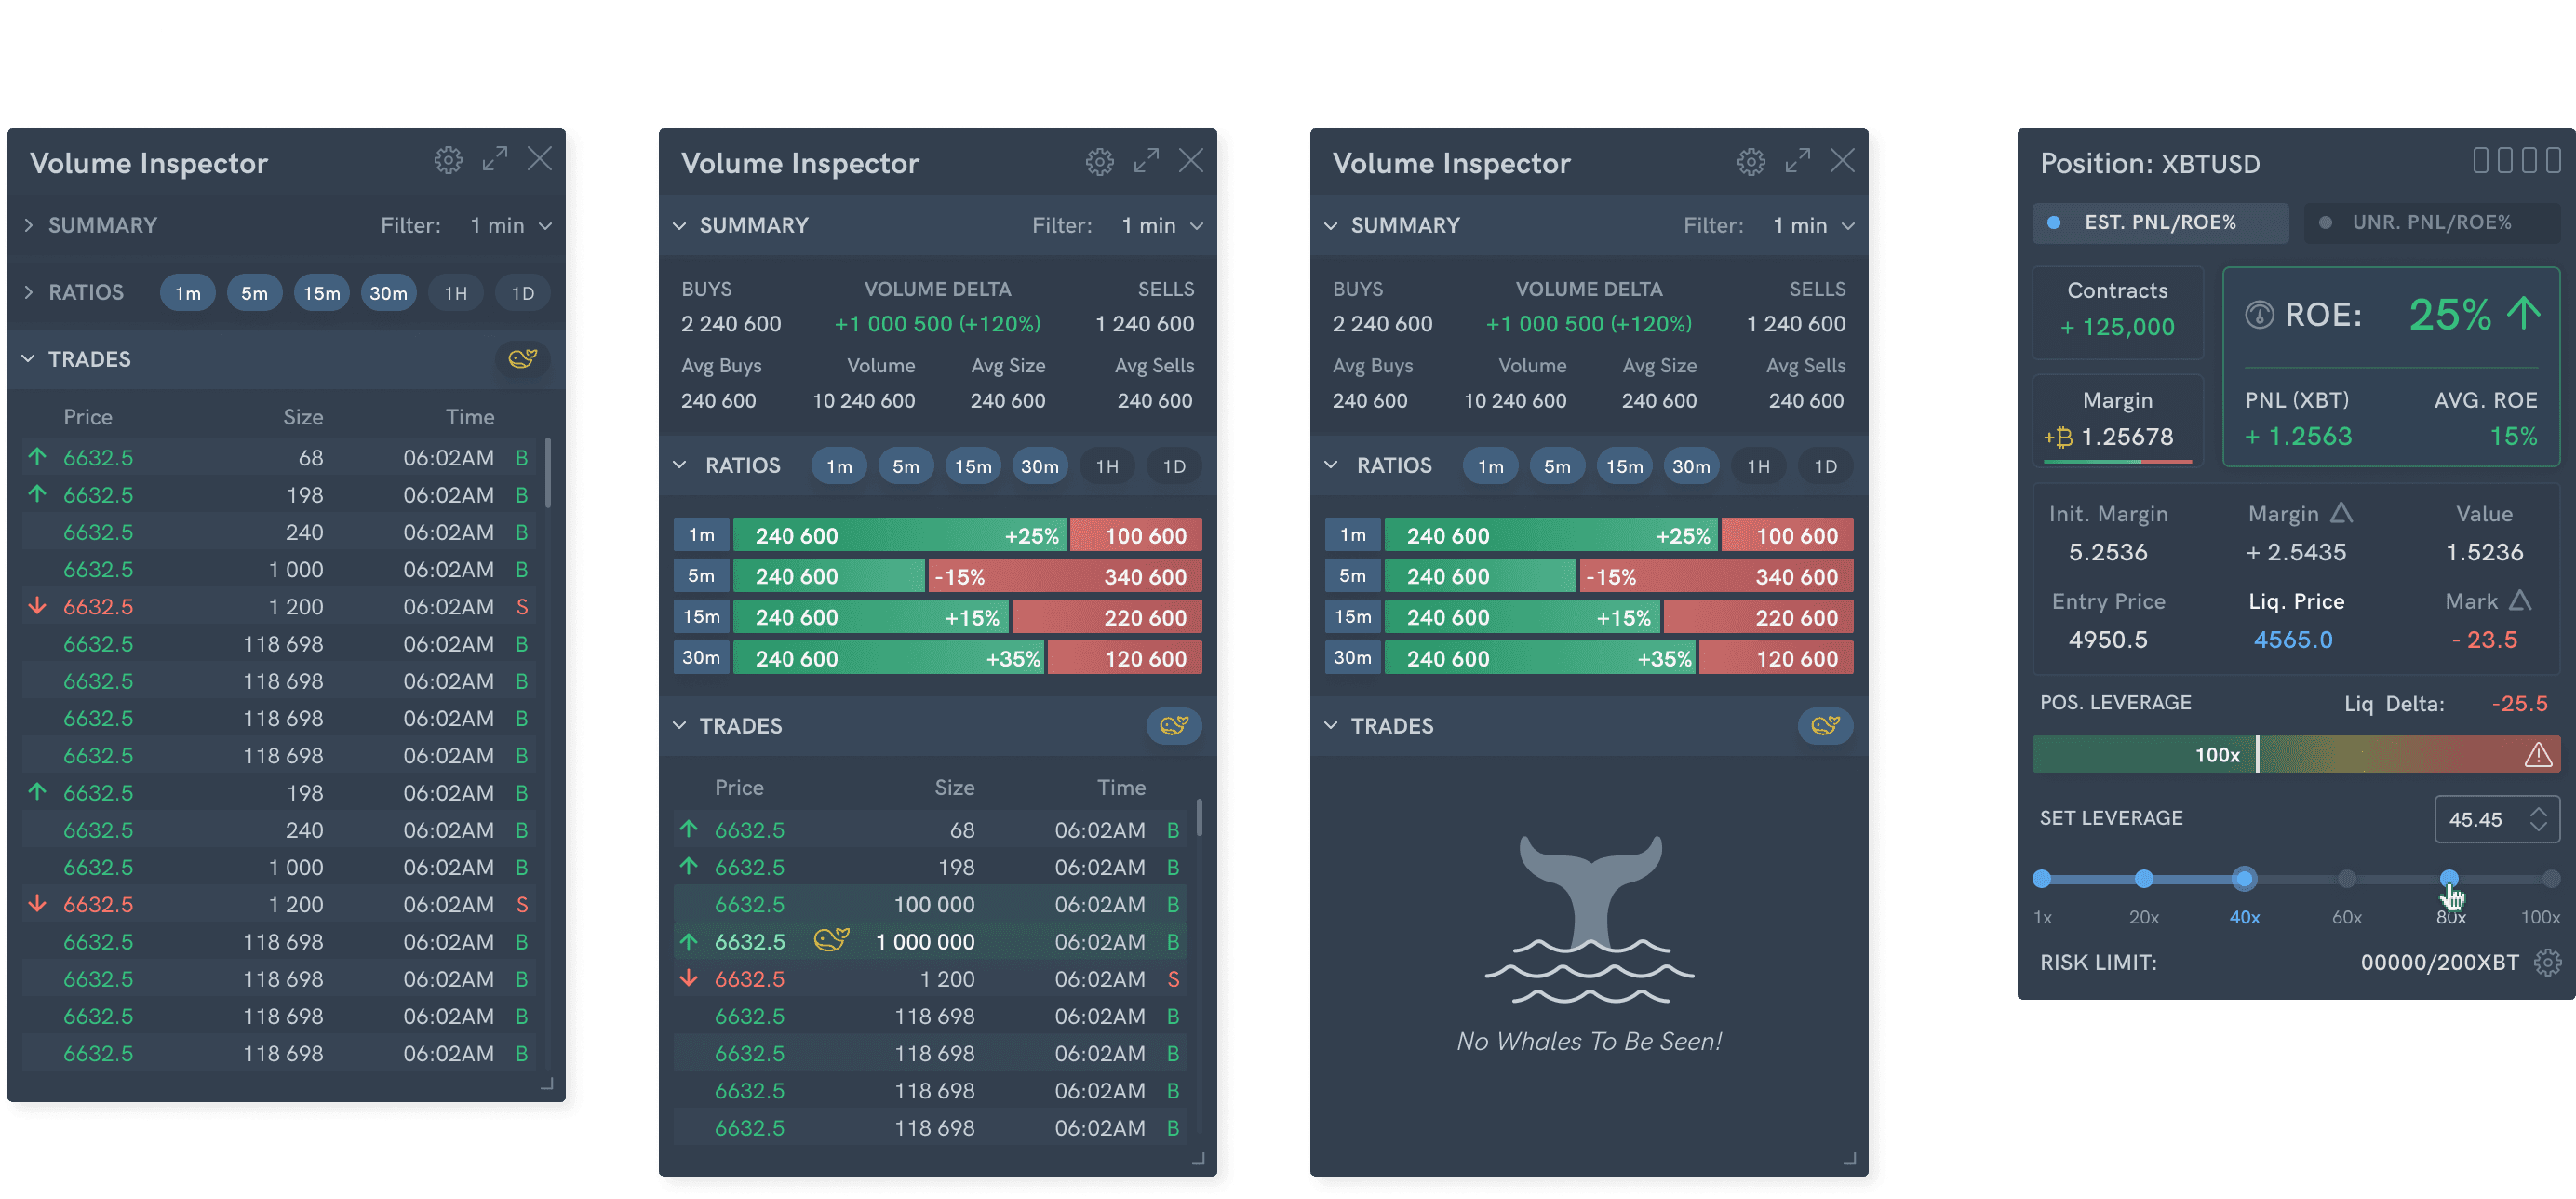Select the 1D ratio pill in third panel
Viewport: 2576px width, 1199px height.
tap(1825, 466)
